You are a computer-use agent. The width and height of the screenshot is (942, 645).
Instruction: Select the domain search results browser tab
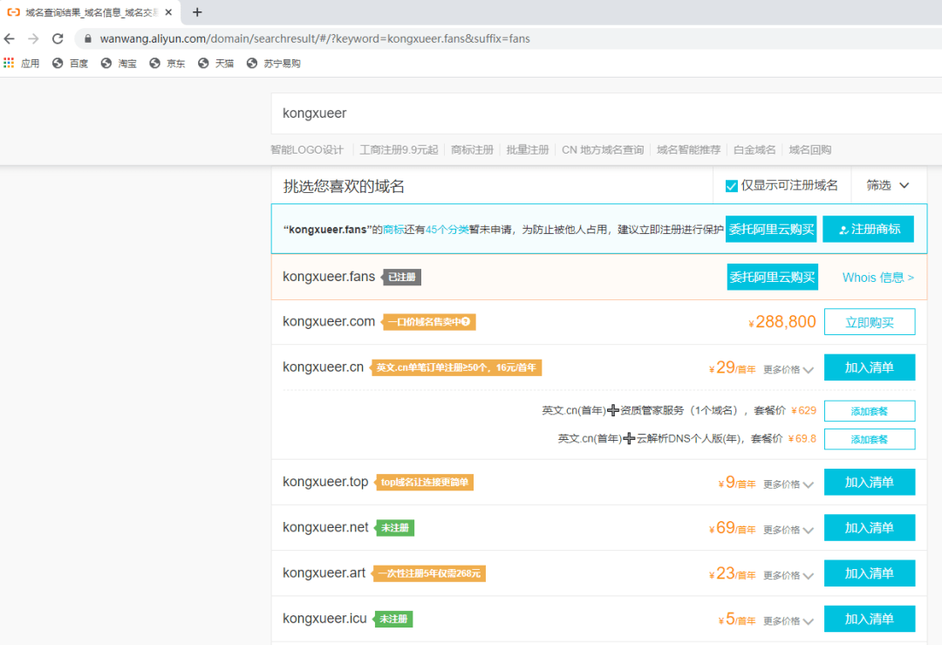point(90,12)
